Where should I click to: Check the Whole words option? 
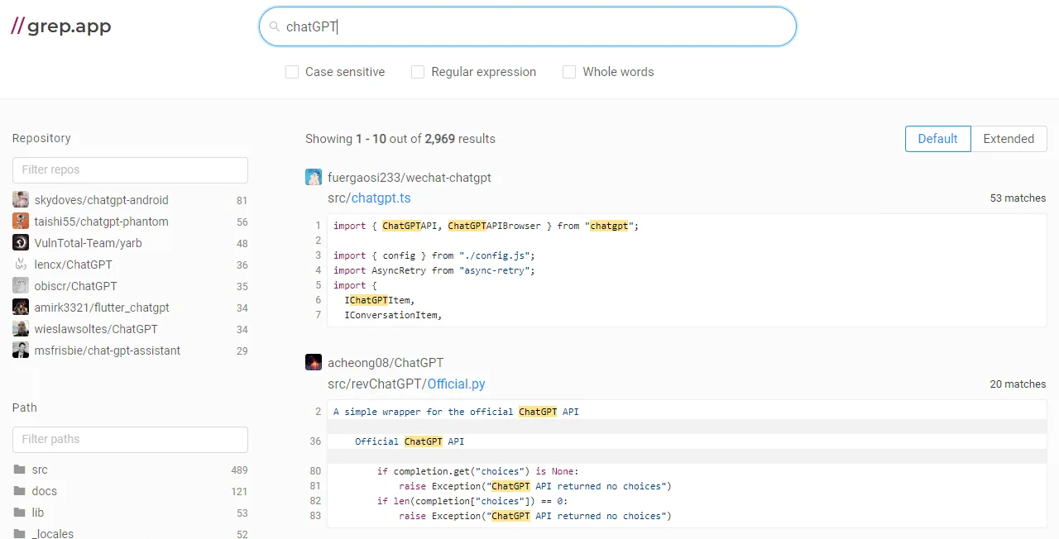[569, 72]
